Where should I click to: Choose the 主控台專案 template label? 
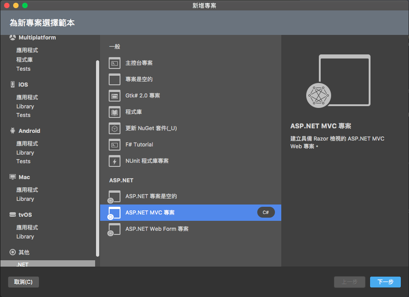point(139,63)
